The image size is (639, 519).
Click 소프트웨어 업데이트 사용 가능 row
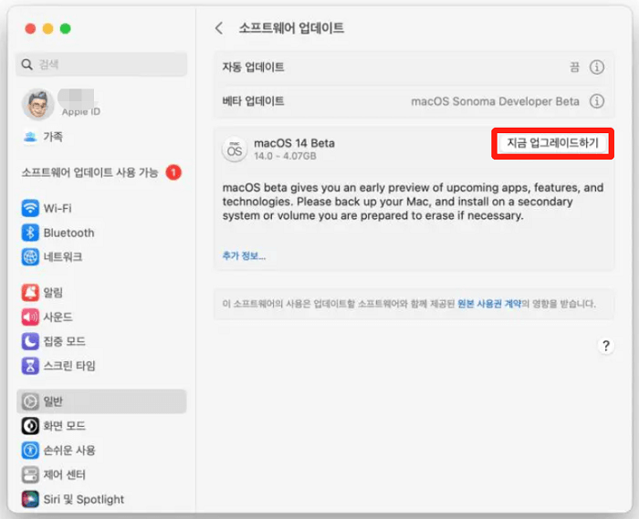pyautogui.click(x=101, y=172)
